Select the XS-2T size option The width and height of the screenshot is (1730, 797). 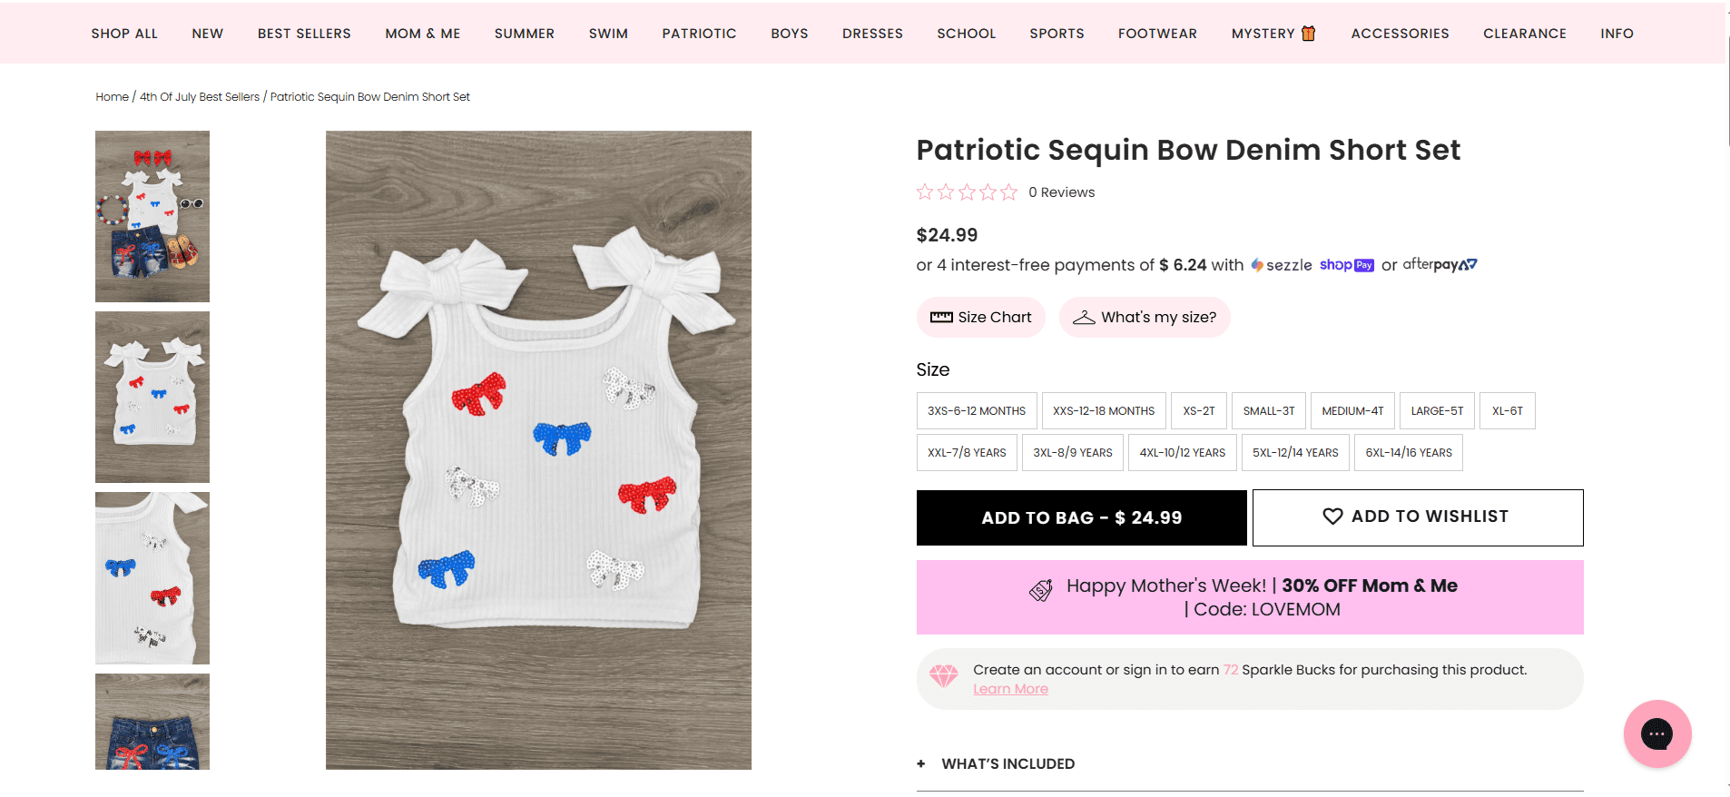[x=1198, y=410]
